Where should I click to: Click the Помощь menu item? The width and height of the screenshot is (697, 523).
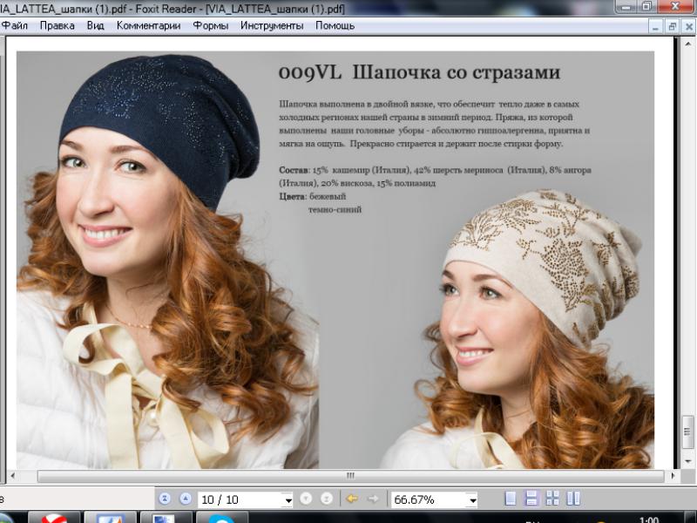point(335,25)
